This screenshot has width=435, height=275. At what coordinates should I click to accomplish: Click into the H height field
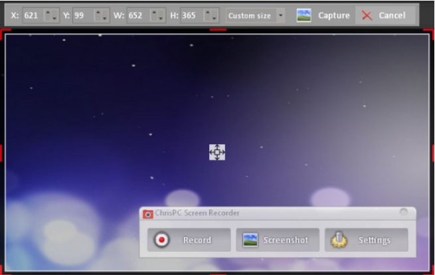point(191,15)
